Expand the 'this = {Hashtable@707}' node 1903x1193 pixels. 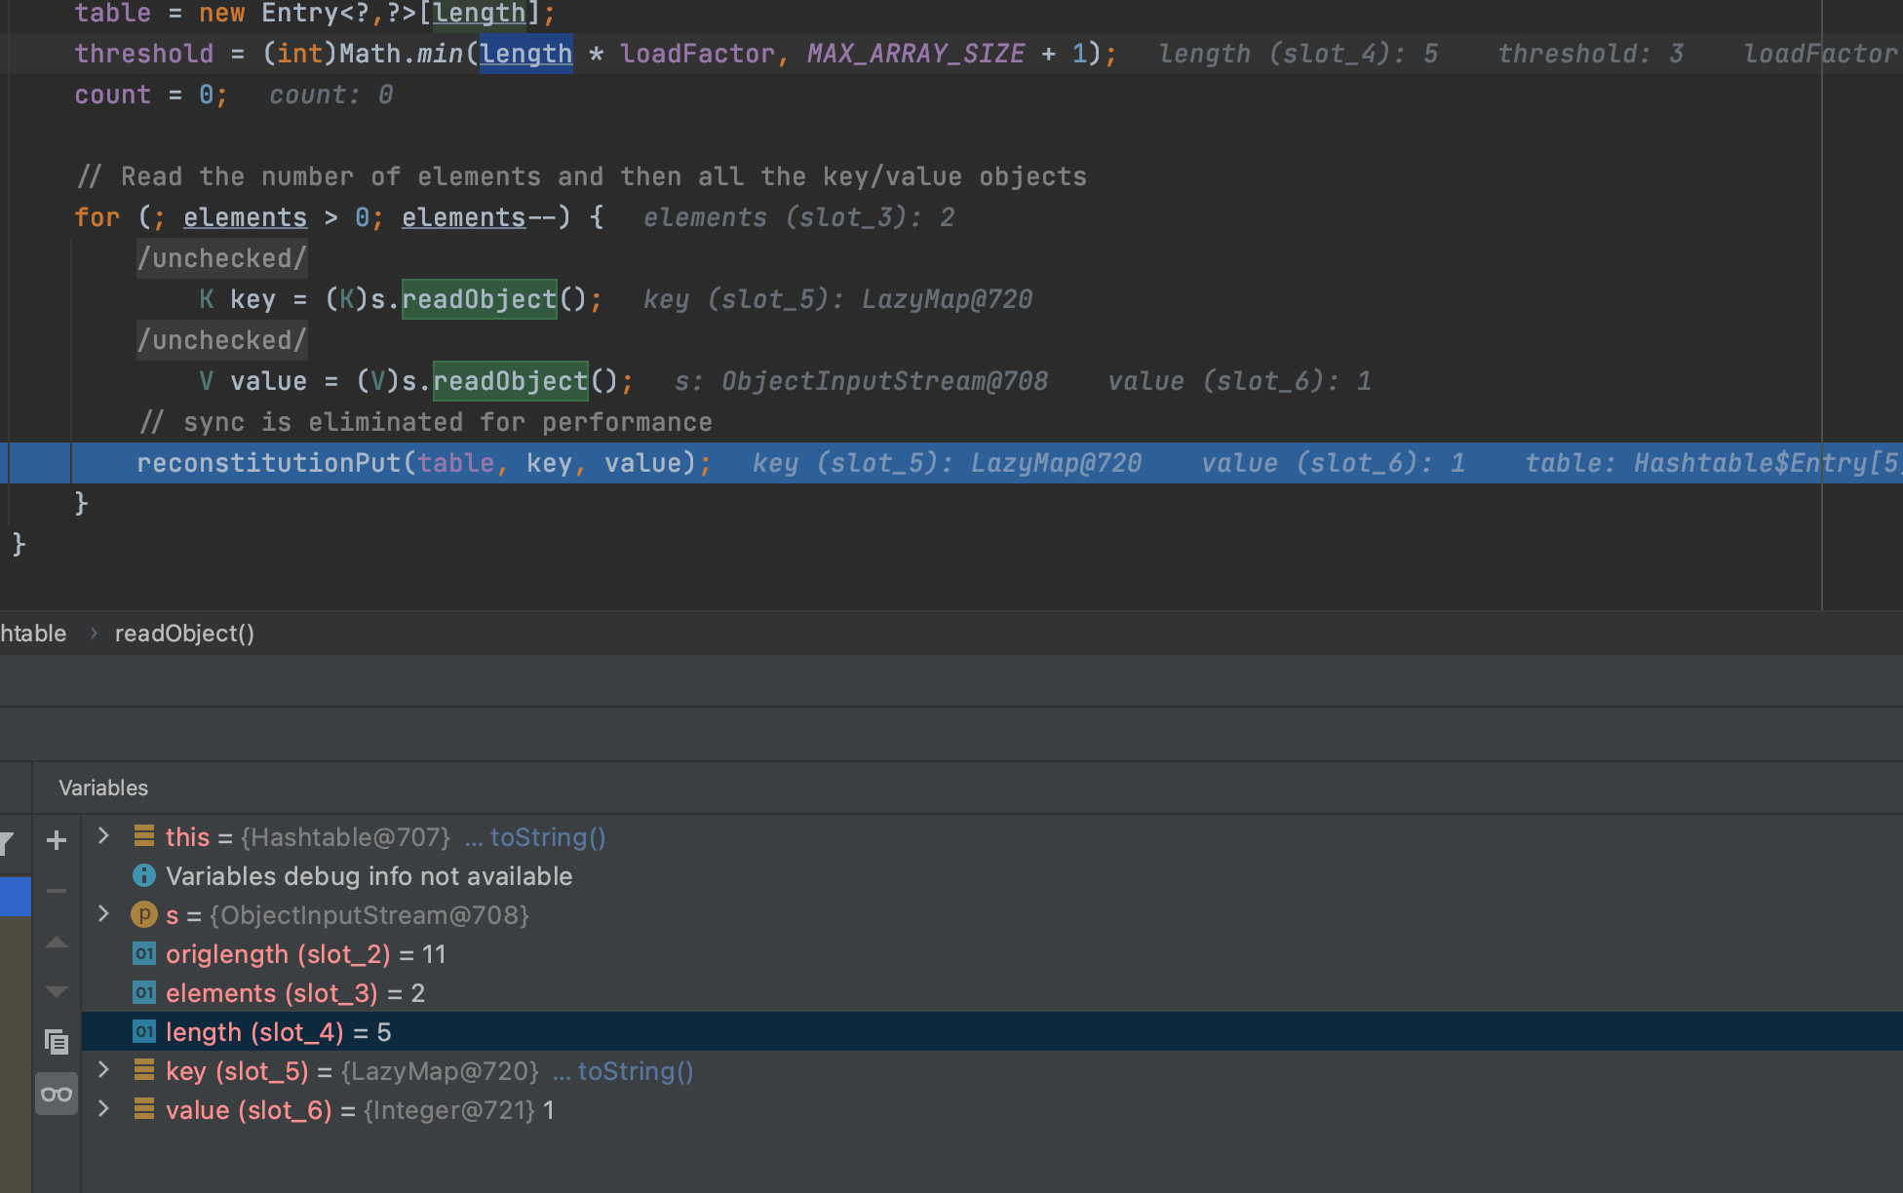(103, 836)
